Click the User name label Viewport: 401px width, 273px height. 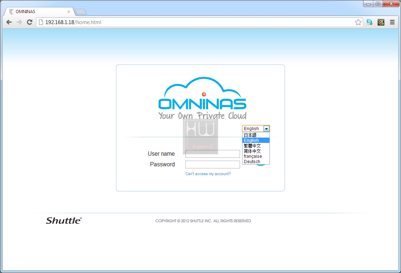(161, 154)
